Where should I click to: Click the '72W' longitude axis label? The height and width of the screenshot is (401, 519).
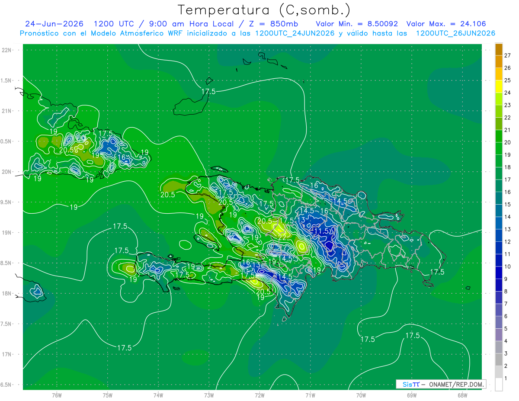click(x=259, y=395)
